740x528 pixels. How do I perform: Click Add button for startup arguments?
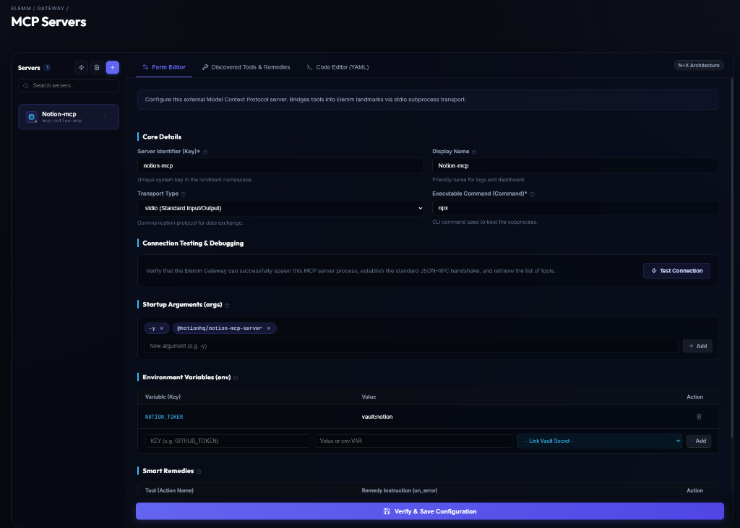(697, 346)
